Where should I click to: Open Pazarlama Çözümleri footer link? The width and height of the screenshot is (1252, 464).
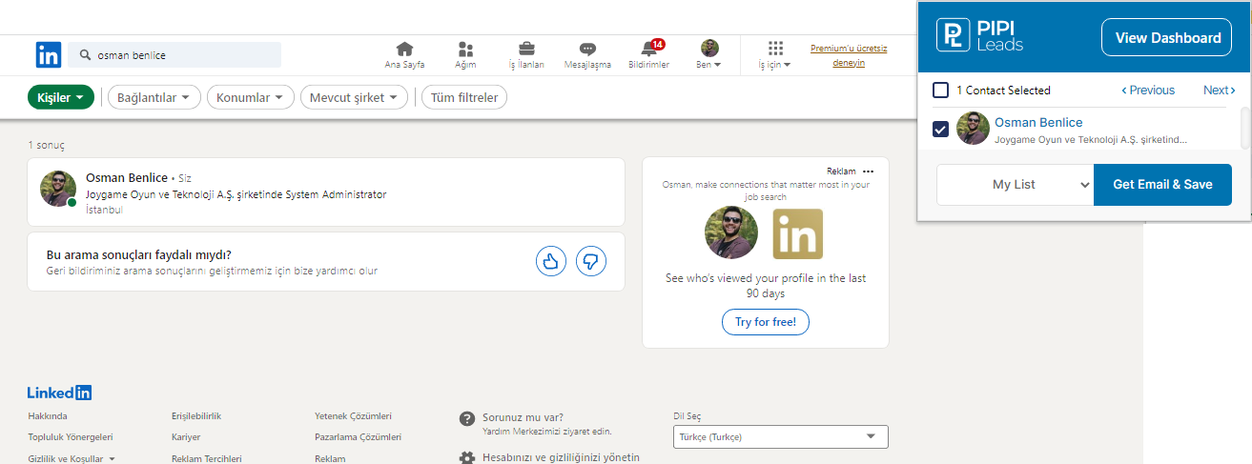click(358, 437)
